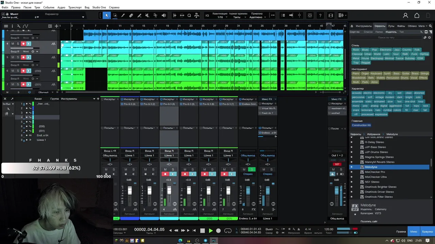The height and width of the screenshot is (244, 435).
Task: Click the toolbar Help question-mark icon
Action: tap(320, 15)
